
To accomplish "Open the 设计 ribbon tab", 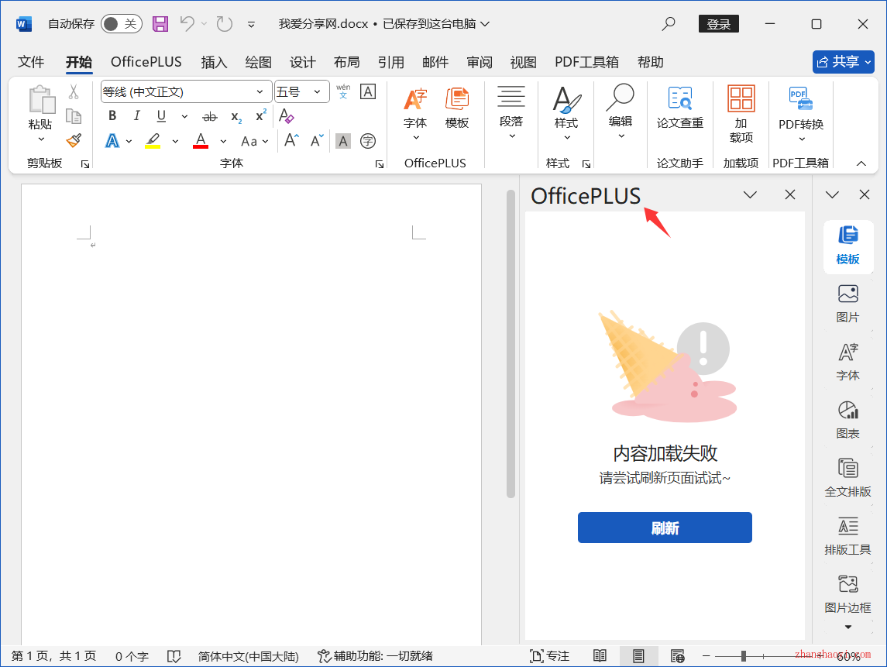I will (303, 62).
